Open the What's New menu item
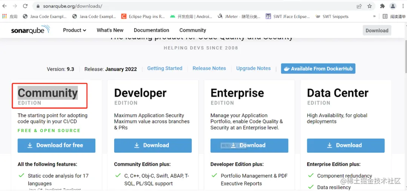 click(110, 30)
